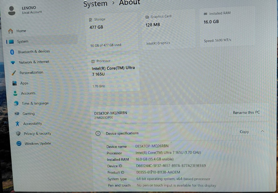
Task: Click the model number 21MQS3DP00
Action: pyautogui.click(x=104, y=118)
